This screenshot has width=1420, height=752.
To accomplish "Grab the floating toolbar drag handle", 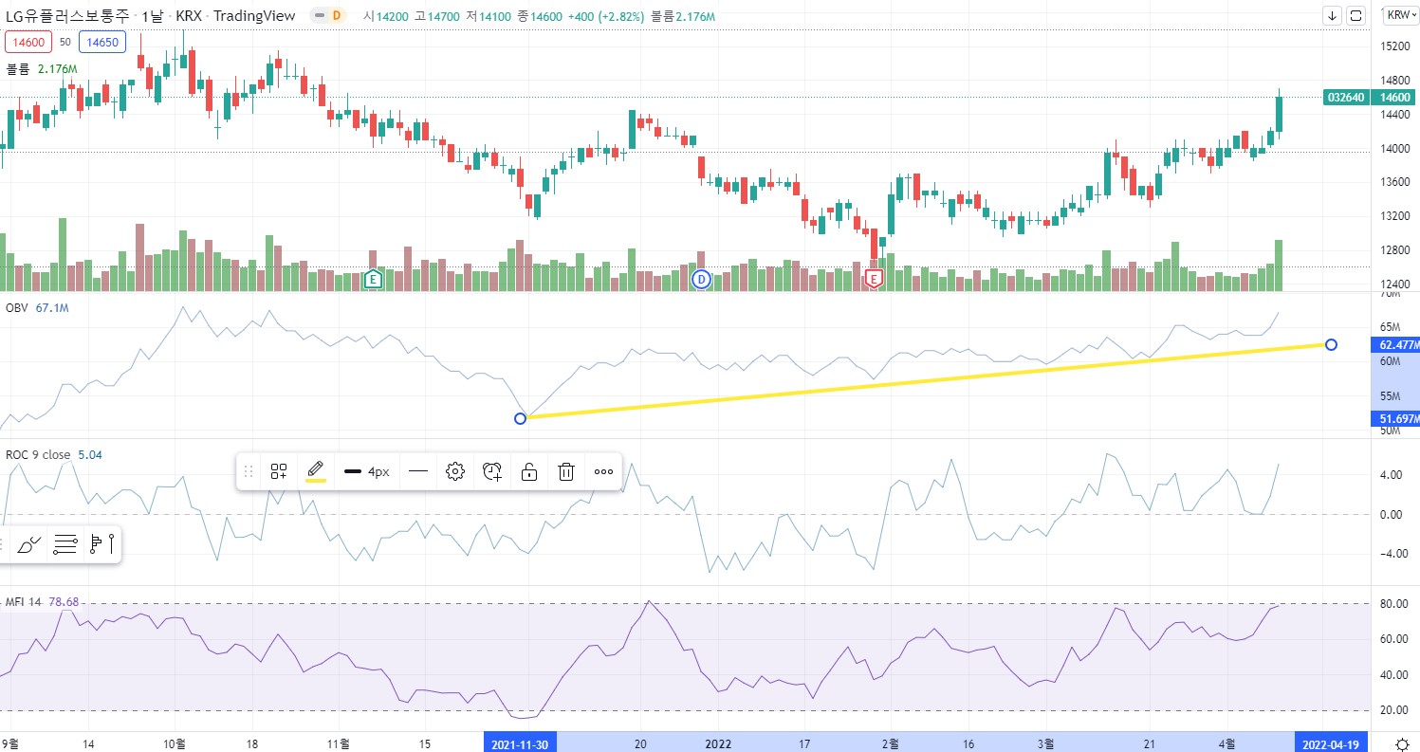I will coord(249,471).
